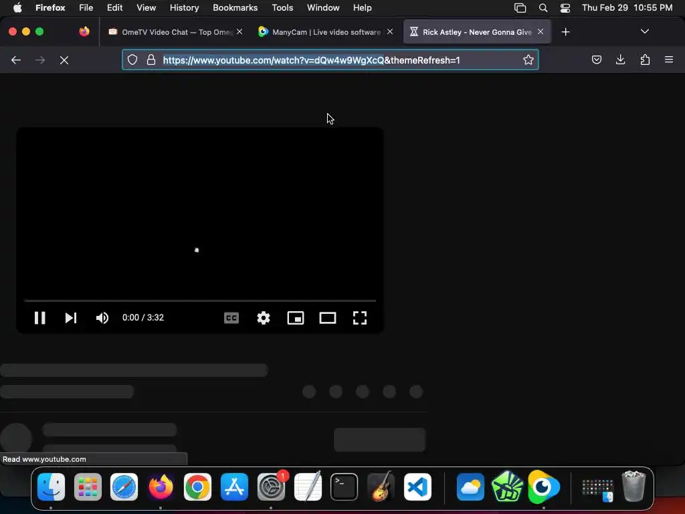Open GarageBand from the Dock
This screenshot has width=685, height=514.
point(381,486)
